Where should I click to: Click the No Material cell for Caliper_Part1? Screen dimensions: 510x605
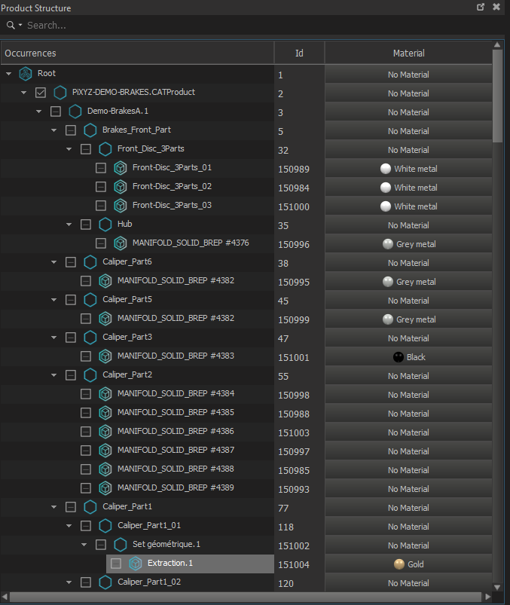(408, 508)
